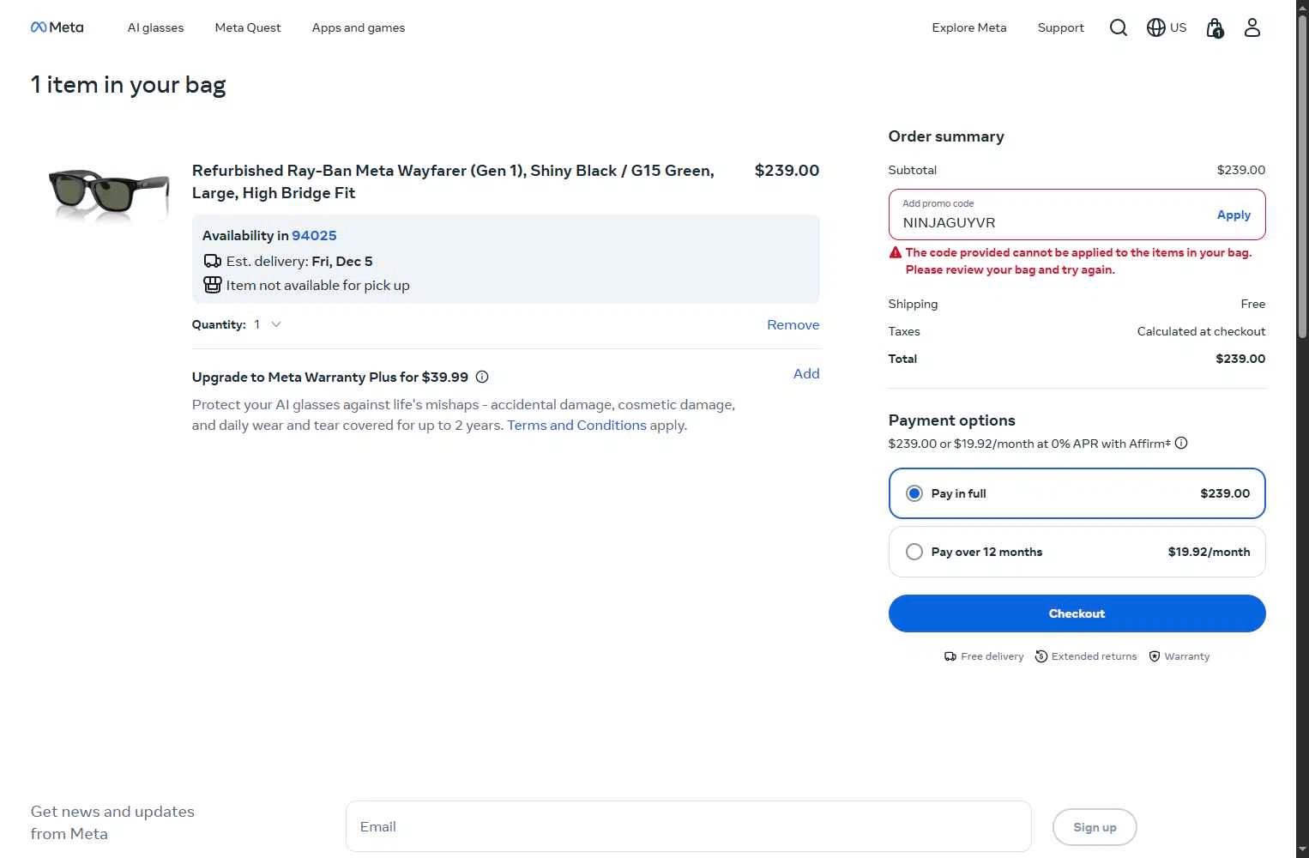Apply the promo code

[x=1234, y=214]
